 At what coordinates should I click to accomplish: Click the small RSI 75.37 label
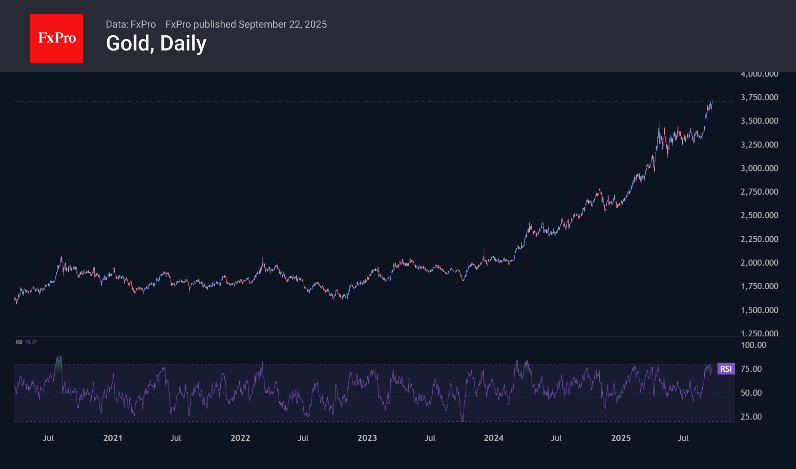pyautogui.click(x=26, y=342)
